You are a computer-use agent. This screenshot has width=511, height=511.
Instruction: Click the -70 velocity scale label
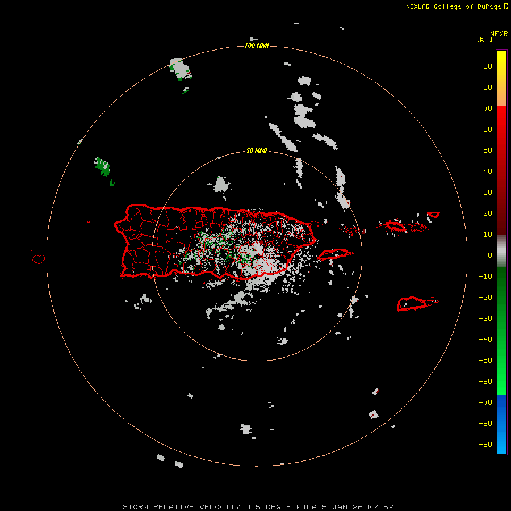click(485, 403)
